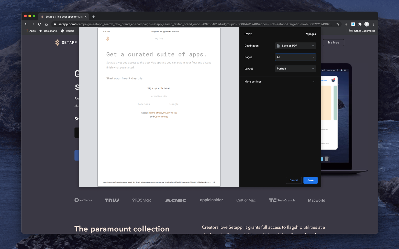Click the TNW logo
The width and height of the screenshot is (399, 249).
(x=112, y=200)
